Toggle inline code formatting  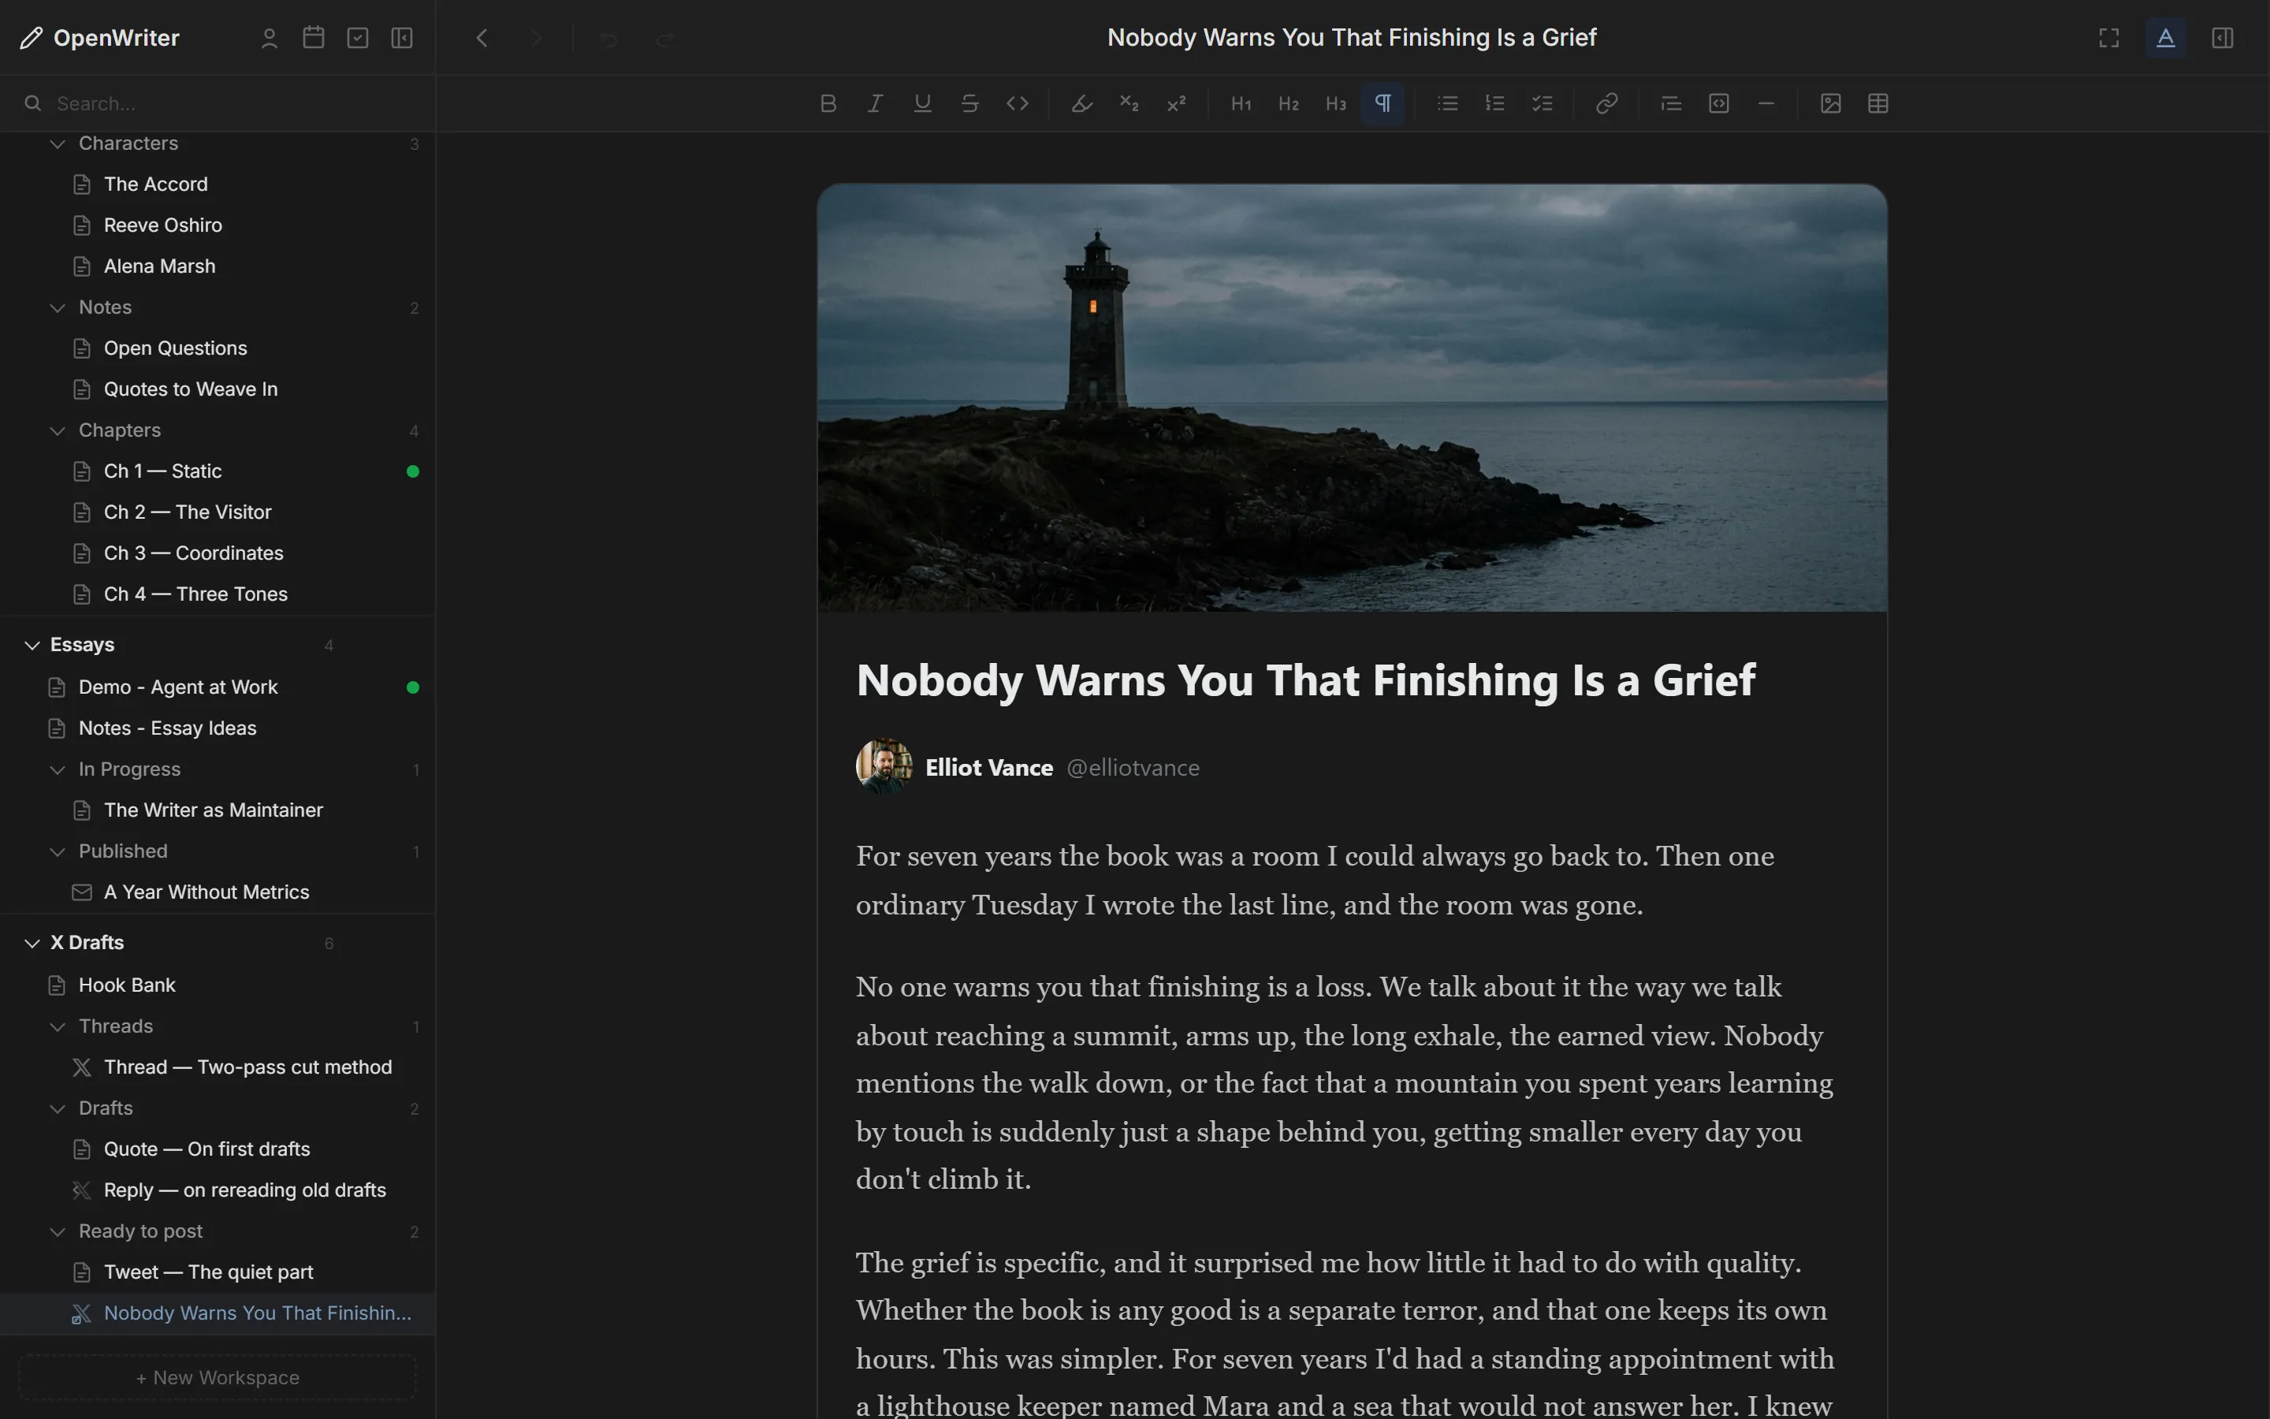point(1017,103)
